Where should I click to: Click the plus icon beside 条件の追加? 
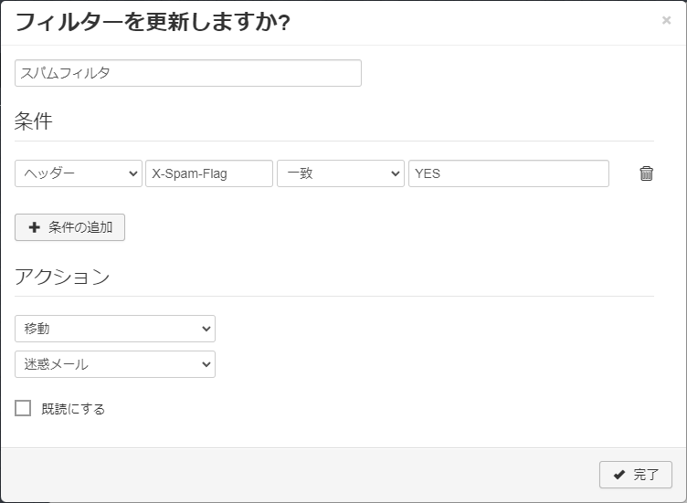coord(35,227)
